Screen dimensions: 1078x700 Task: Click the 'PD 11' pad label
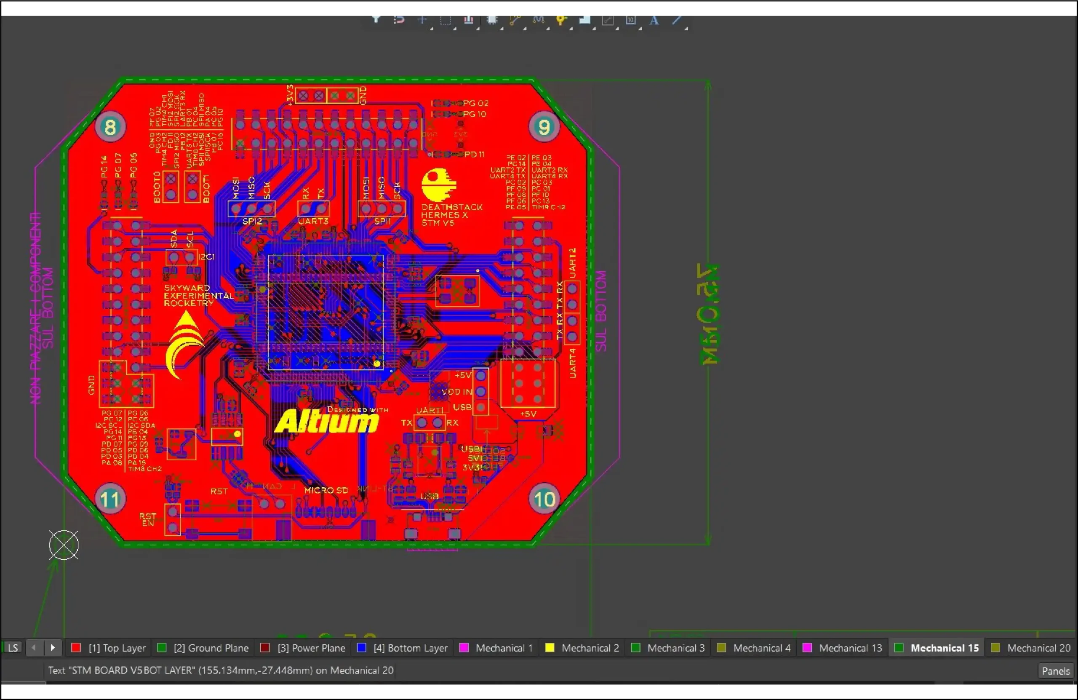pos(474,155)
